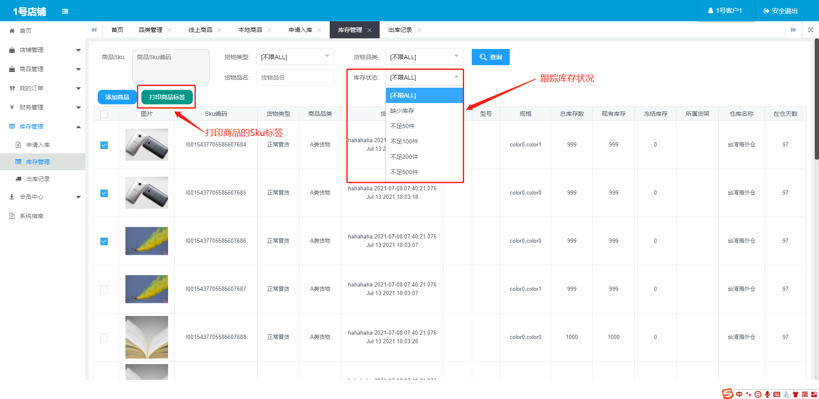This screenshot has width=819, height=399.
Task: Uncheck the row with Sku ending 607686
Action: coord(104,241)
